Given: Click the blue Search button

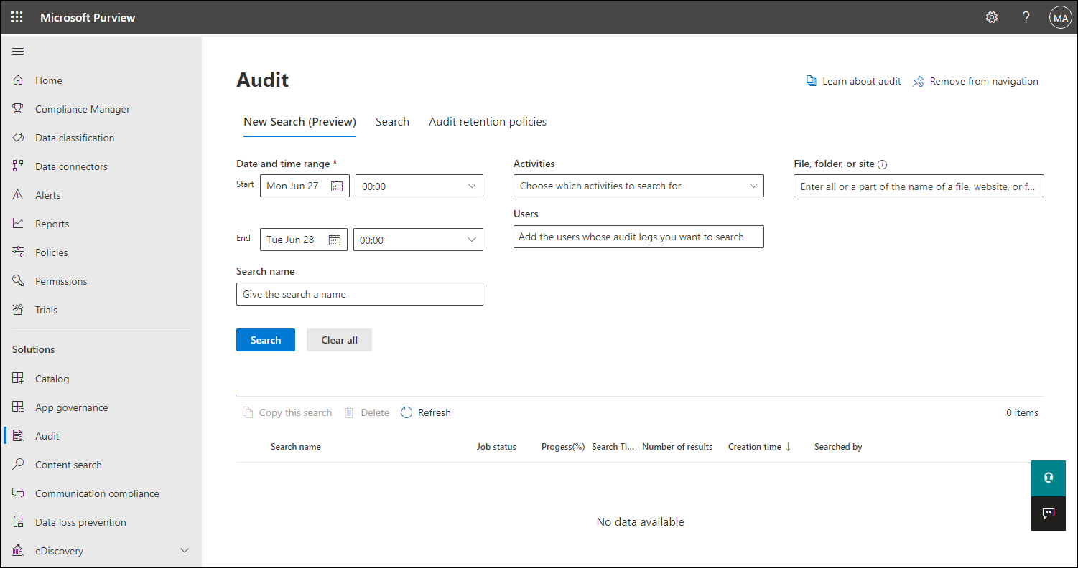Looking at the screenshot, I should (265, 339).
